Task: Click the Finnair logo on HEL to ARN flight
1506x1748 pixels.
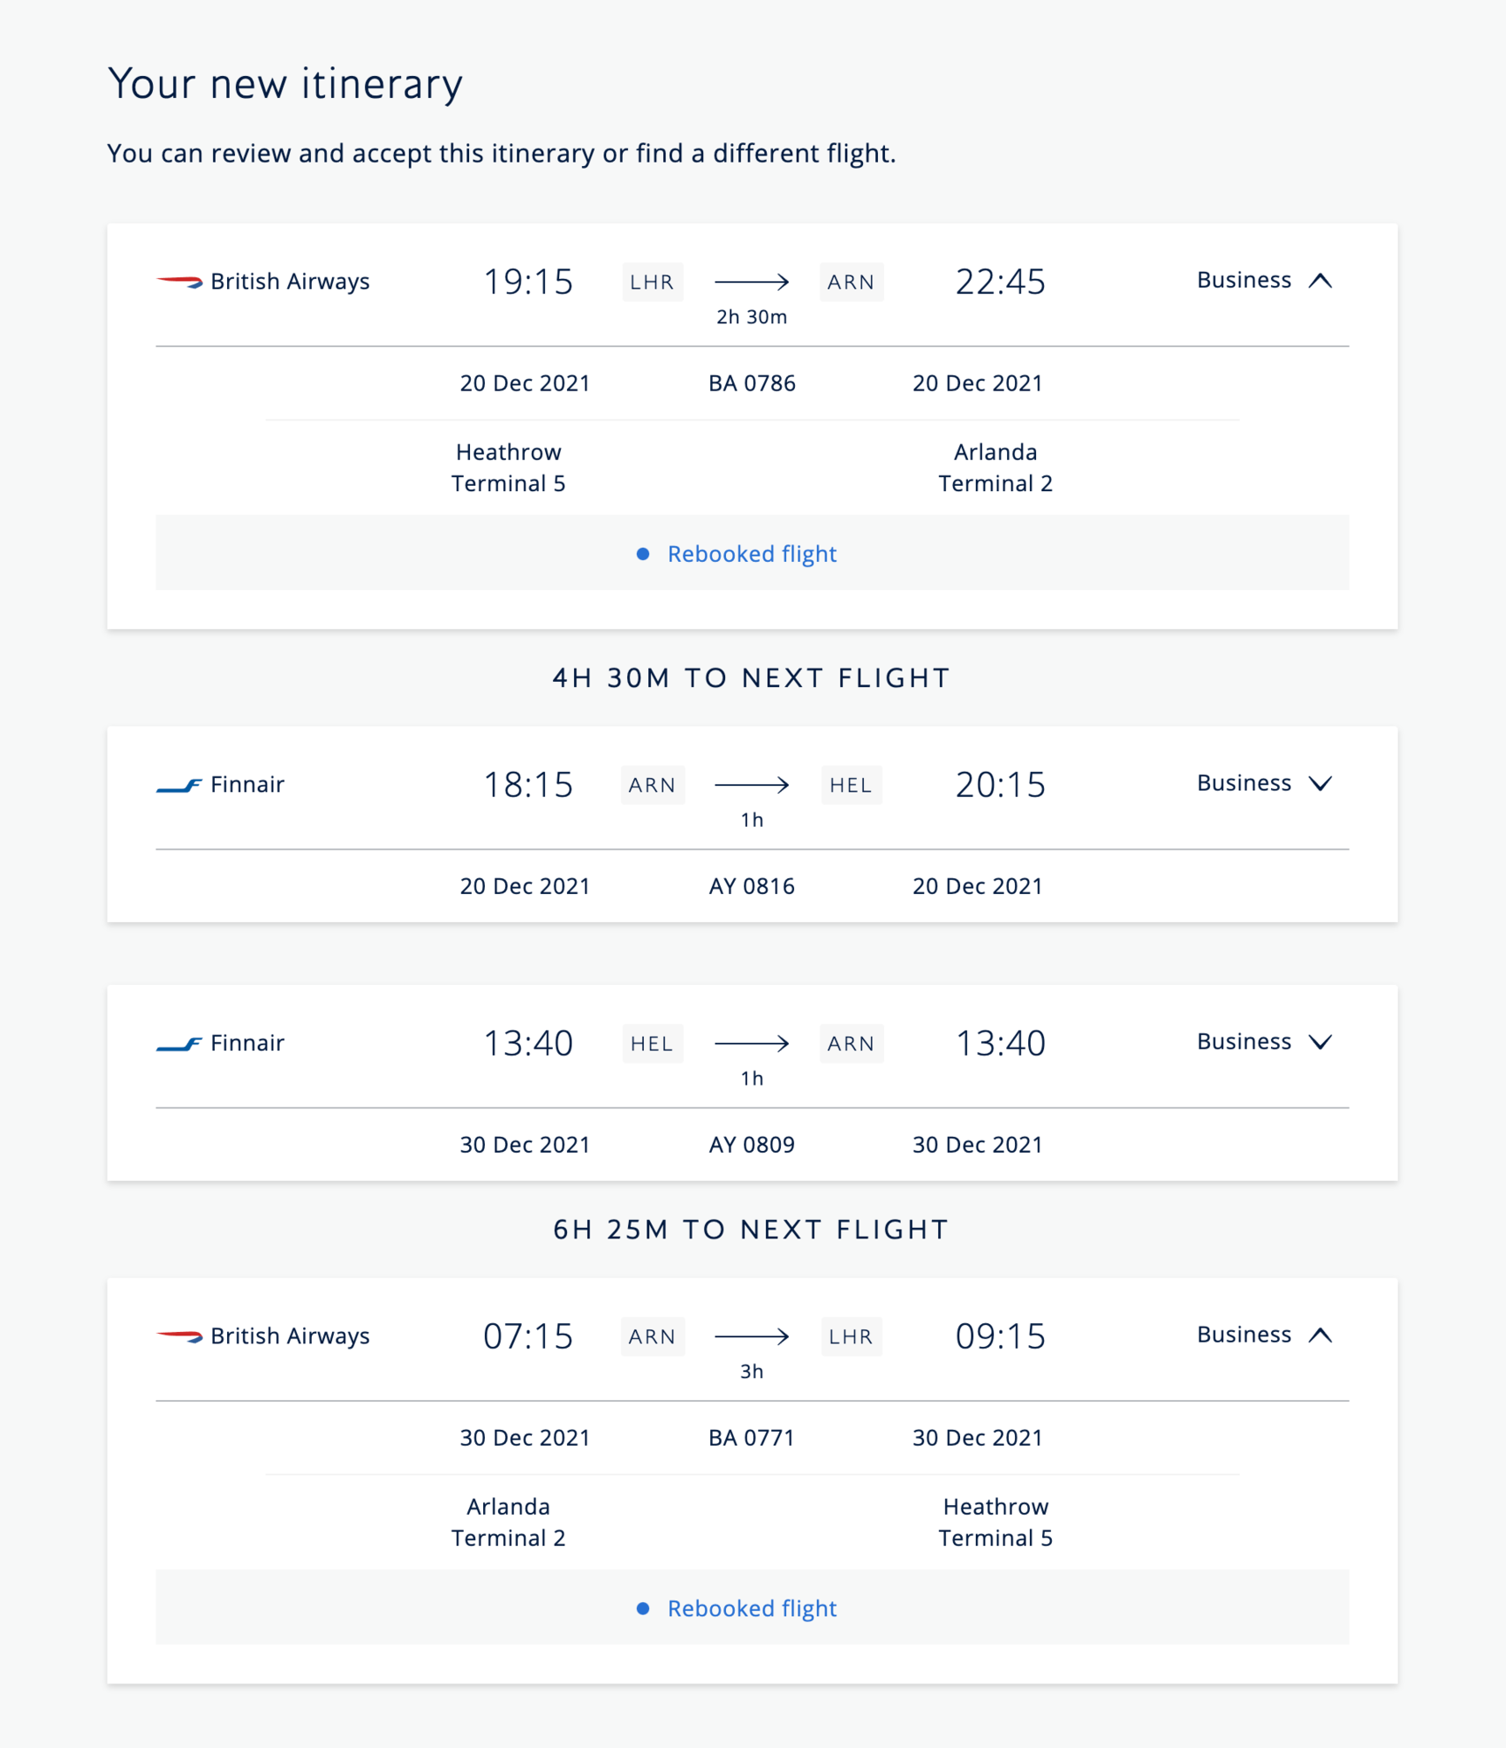Action: coord(179,1044)
